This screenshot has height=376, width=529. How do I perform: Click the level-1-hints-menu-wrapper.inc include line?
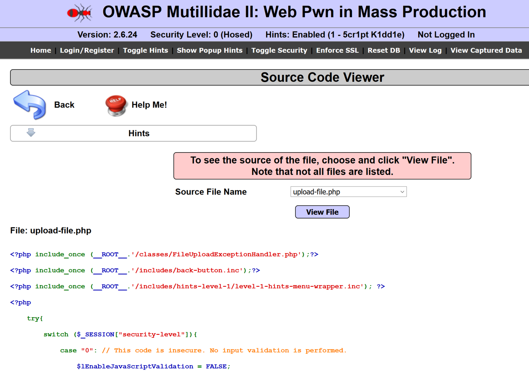click(198, 286)
